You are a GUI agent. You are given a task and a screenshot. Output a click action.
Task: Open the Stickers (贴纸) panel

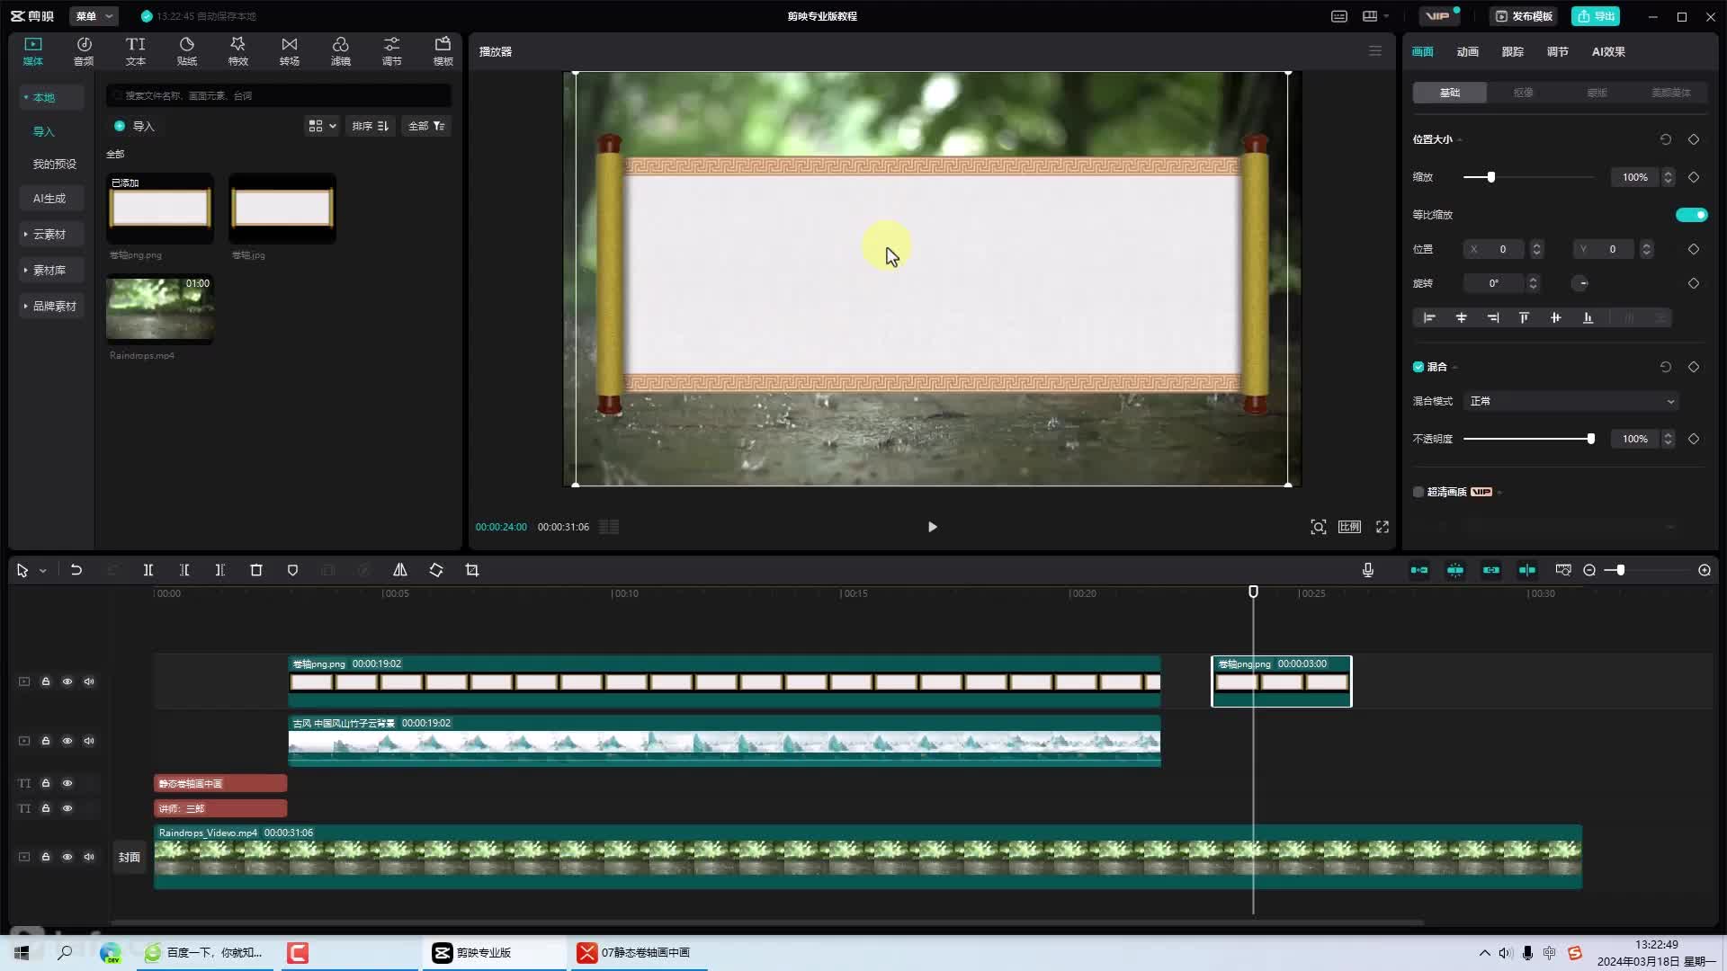point(186,51)
